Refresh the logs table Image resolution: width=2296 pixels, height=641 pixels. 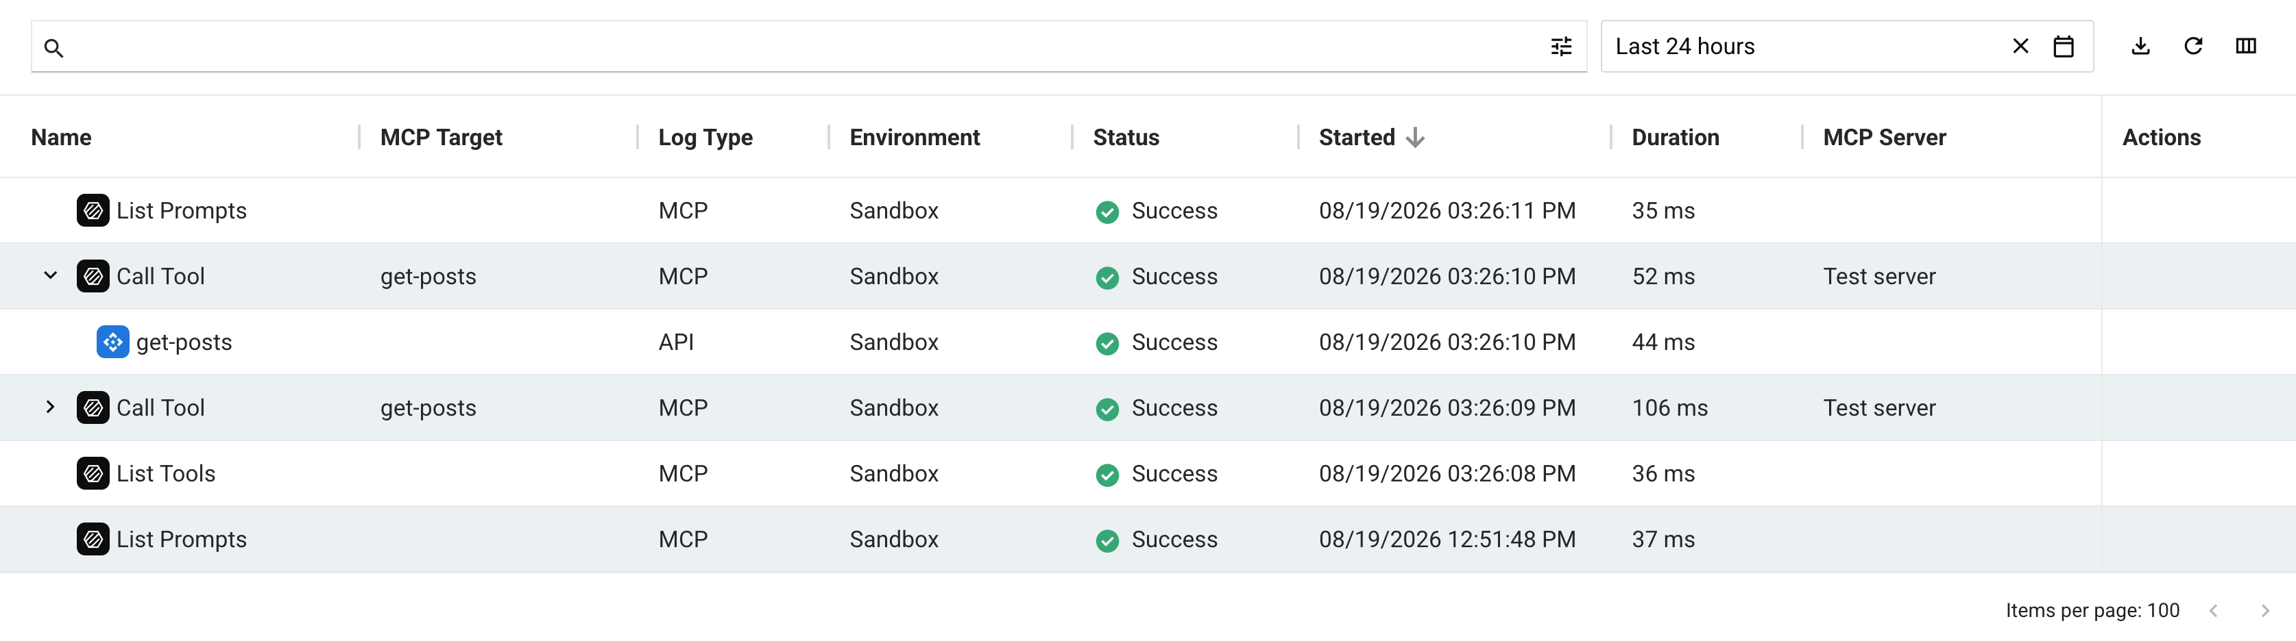pos(2193,47)
